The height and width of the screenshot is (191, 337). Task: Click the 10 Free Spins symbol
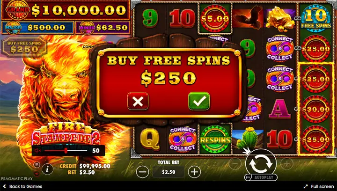[x=316, y=18]
